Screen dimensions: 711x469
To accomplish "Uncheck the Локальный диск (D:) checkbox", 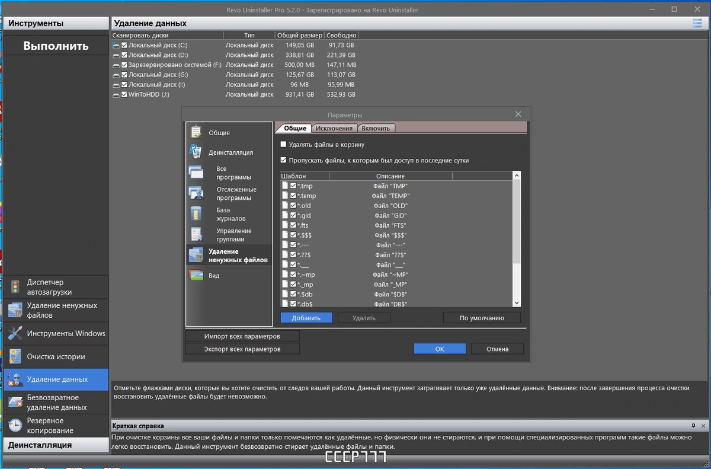I will coord(124,55).
